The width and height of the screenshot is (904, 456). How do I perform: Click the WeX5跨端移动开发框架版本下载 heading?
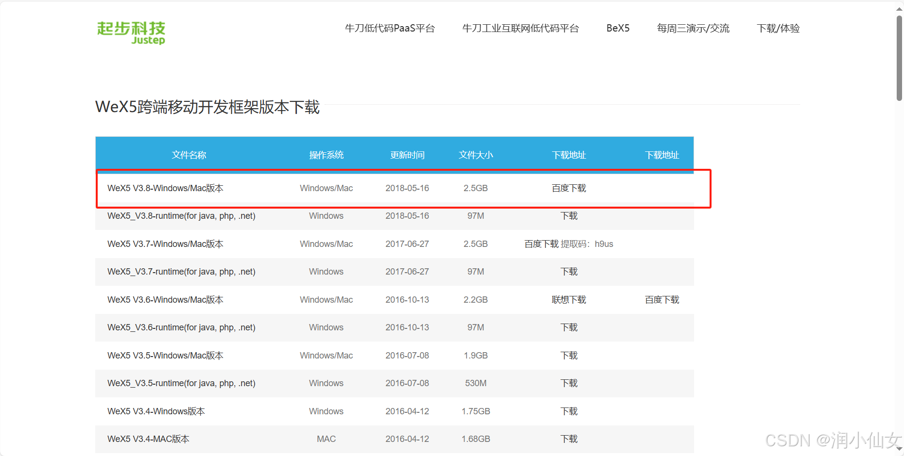tap(208, 107)
